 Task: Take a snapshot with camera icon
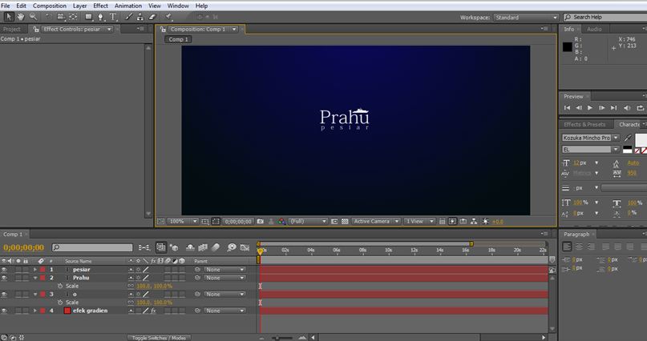pos(261,221)
